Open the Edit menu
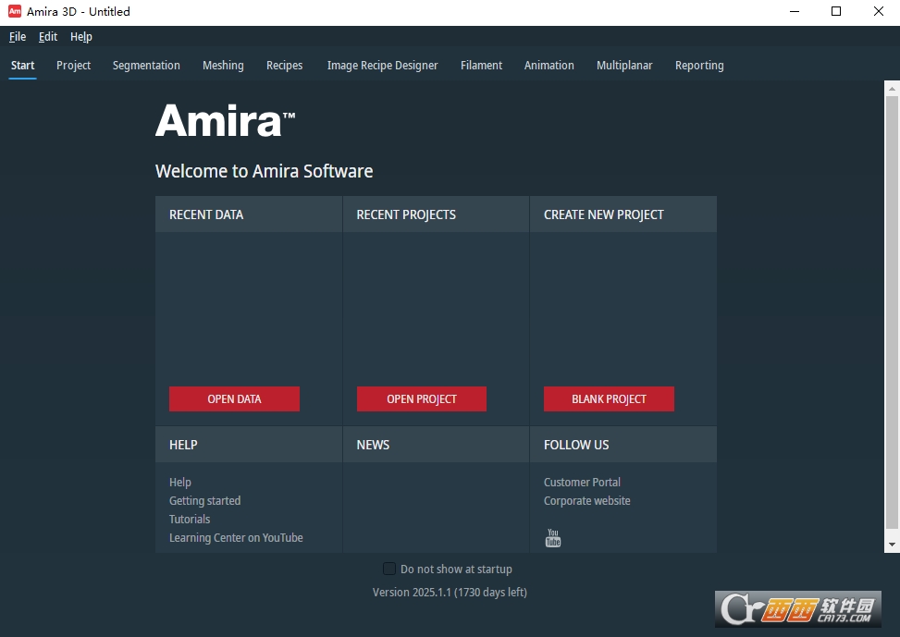Screen dimensions: 900x637 48,37
